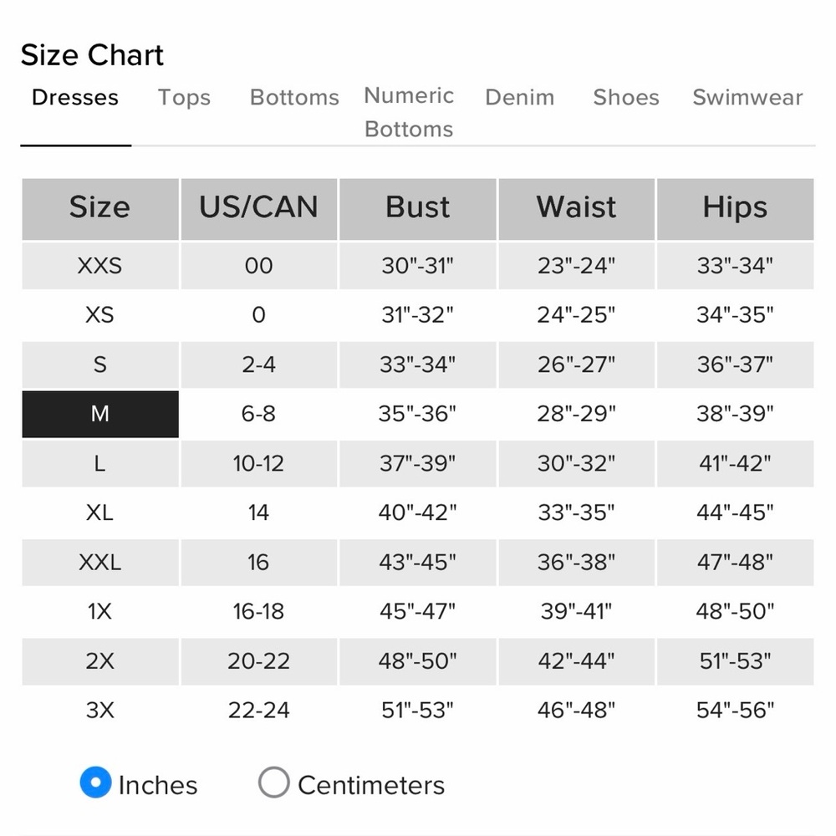This screenshot has width=836, height=836.
Task: Select the XXL size cell
Action: [99, 562]
